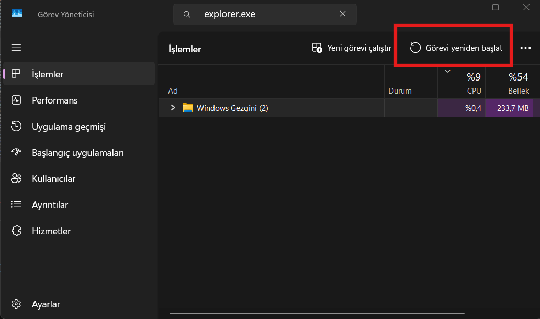Click the Uygulama geçmişi clock icon
The image size is (540, 319).
[x=16, y=126]
